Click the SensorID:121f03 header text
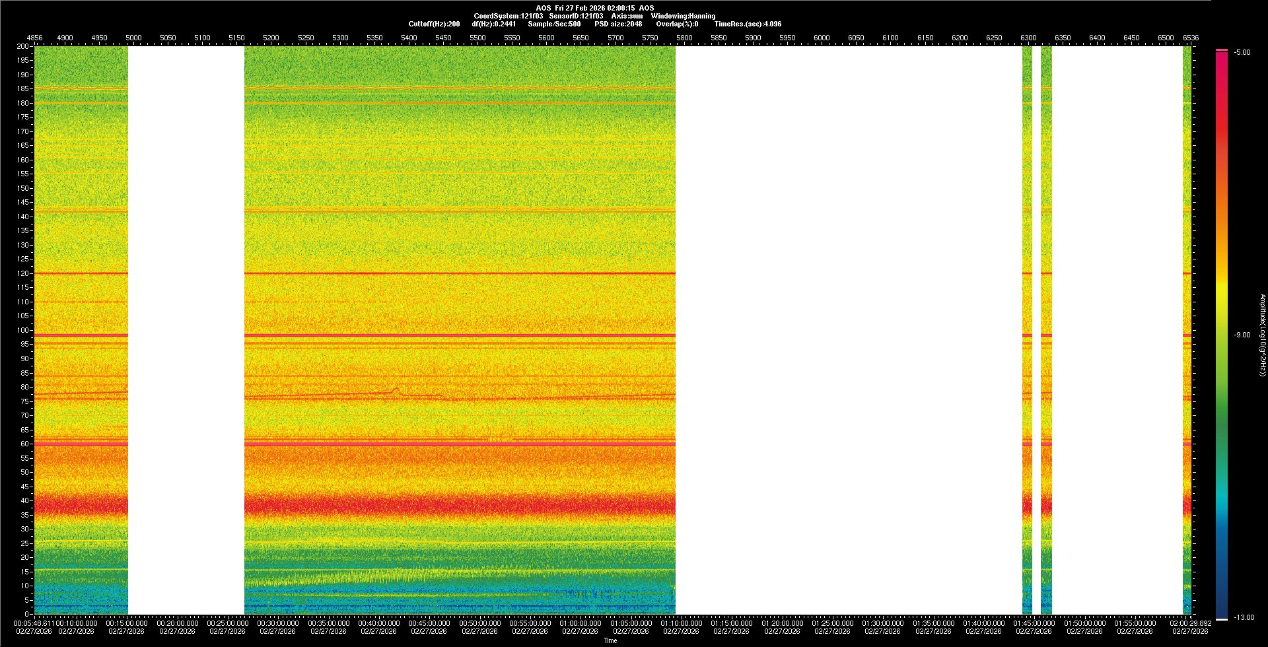The height and width of the screenshot is (647, 1268). click(576, 16)
